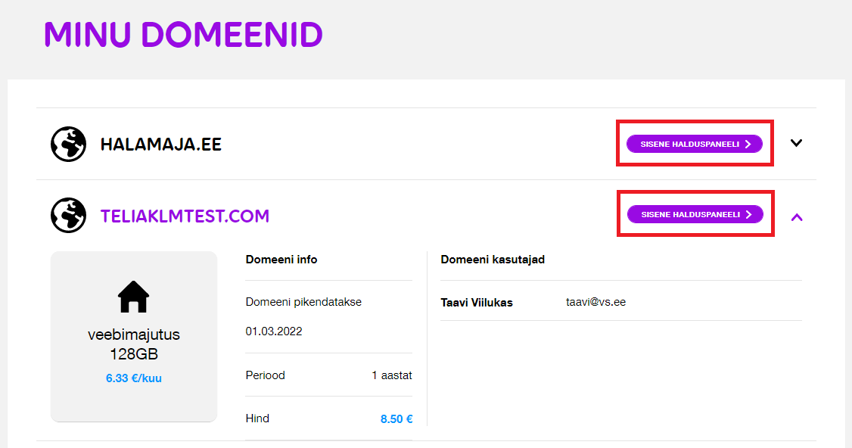Screen dimensions: 852x448
Task: Click the globe icon beside HALAMAJA.EE
Action: coord(68,144)
